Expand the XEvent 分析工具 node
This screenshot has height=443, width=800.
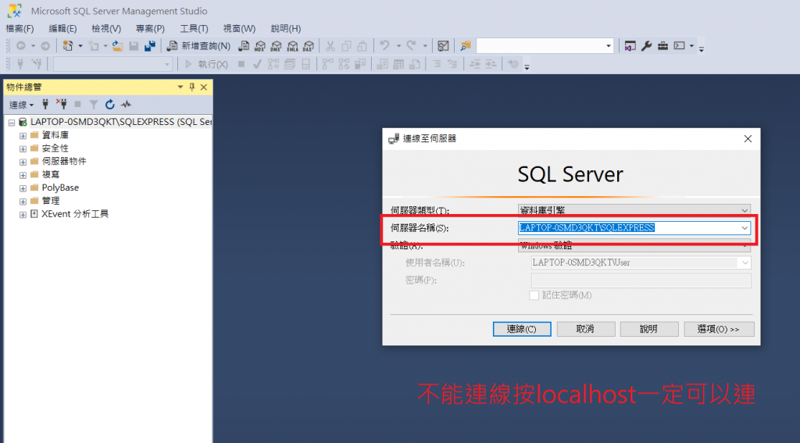pyautogui.click(x=23, y=215)
